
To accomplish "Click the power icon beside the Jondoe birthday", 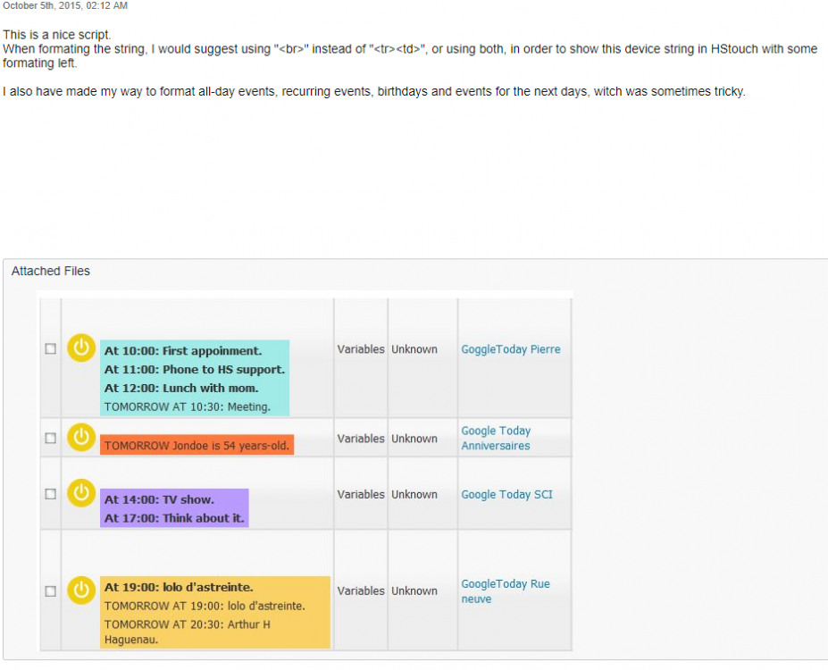I will point(81,437).
